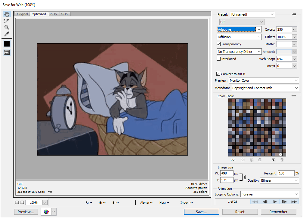Go to previous animation frame

pos(265,201)
